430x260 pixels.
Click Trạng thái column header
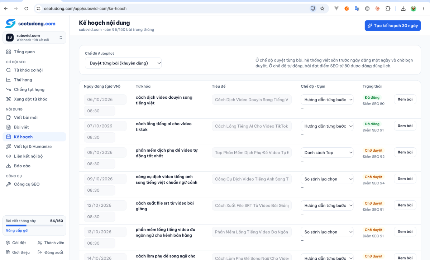tap(372, 87)
